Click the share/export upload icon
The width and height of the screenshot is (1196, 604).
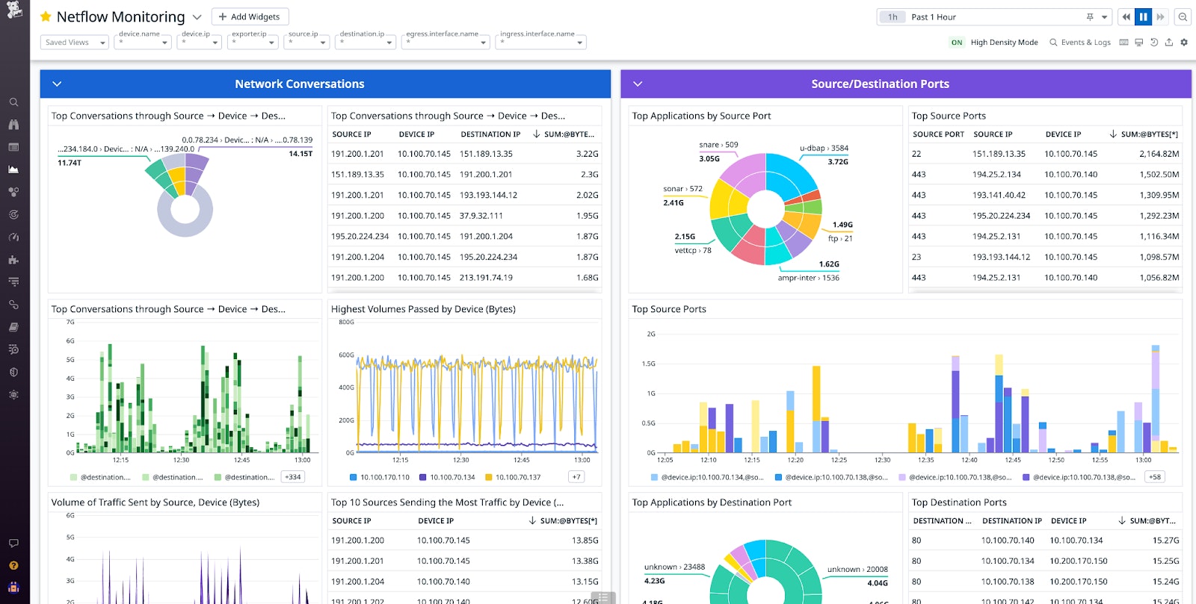1169,43
